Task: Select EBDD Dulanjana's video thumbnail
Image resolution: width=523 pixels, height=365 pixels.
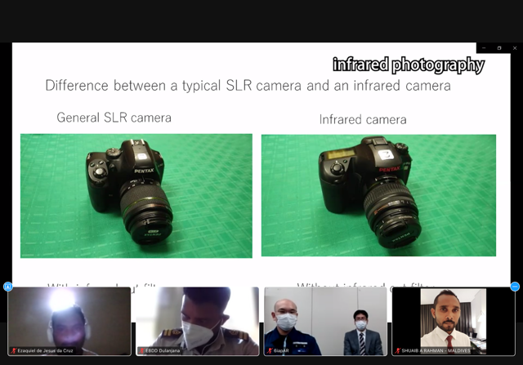Action: (x=197, y=318)
